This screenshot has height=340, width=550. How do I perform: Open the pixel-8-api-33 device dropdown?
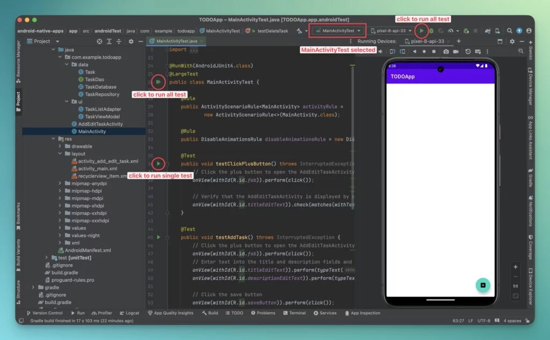click(392, 31)
